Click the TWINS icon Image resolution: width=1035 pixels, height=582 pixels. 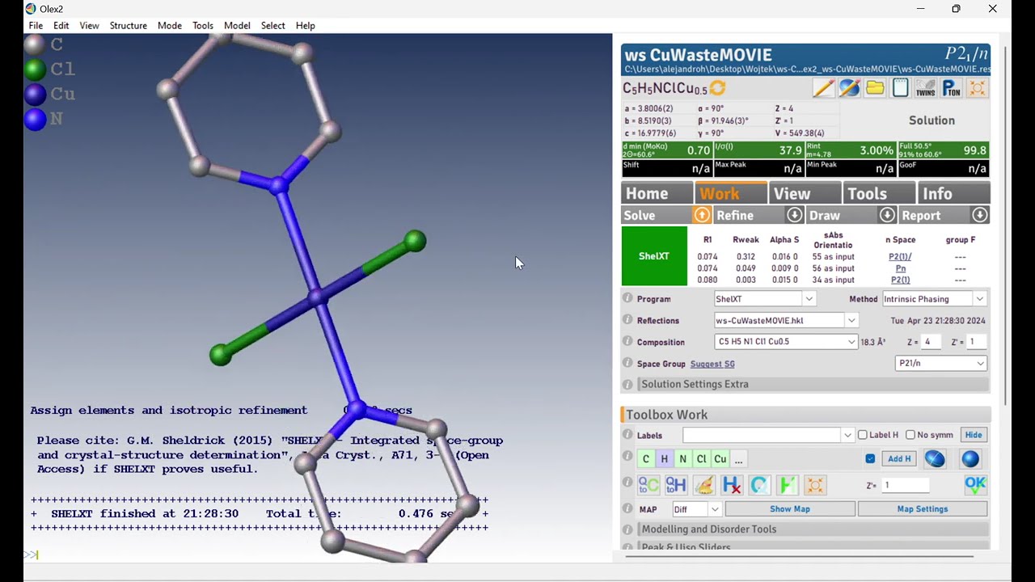(925, 88)
